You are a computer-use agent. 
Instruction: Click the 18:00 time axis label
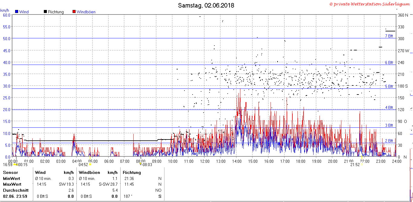(x=300, y=161)
